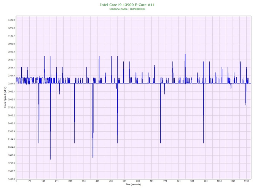The width and height of the screenshot is (255, 191).
Task: Select the 3381.4 y-axis value
Action: tap(11, 76)
